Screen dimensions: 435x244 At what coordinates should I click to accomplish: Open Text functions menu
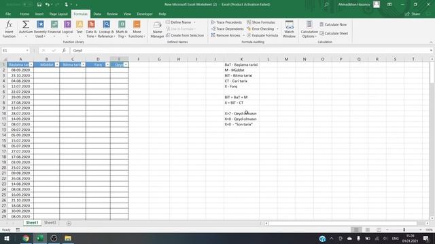pyautogui.click(x=80, y=29)
